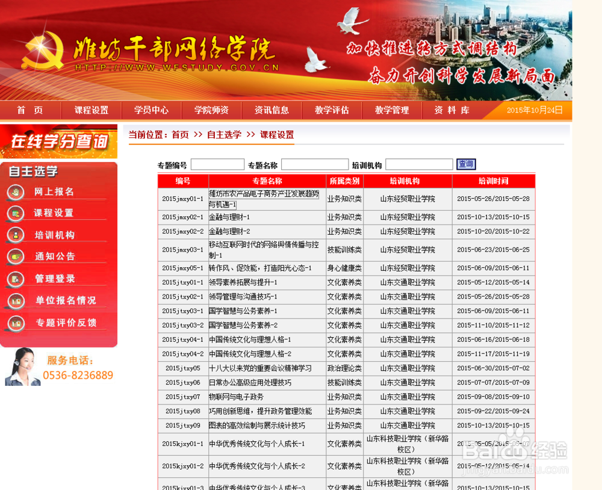
Task: Click the 所属类别 column header
Action: coord(344,181)
